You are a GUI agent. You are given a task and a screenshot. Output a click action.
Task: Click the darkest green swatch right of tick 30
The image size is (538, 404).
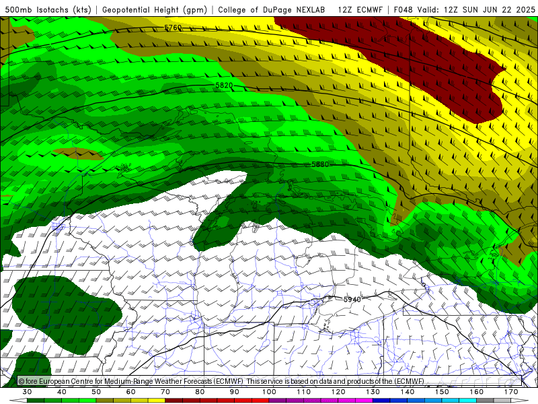point(36,401)
